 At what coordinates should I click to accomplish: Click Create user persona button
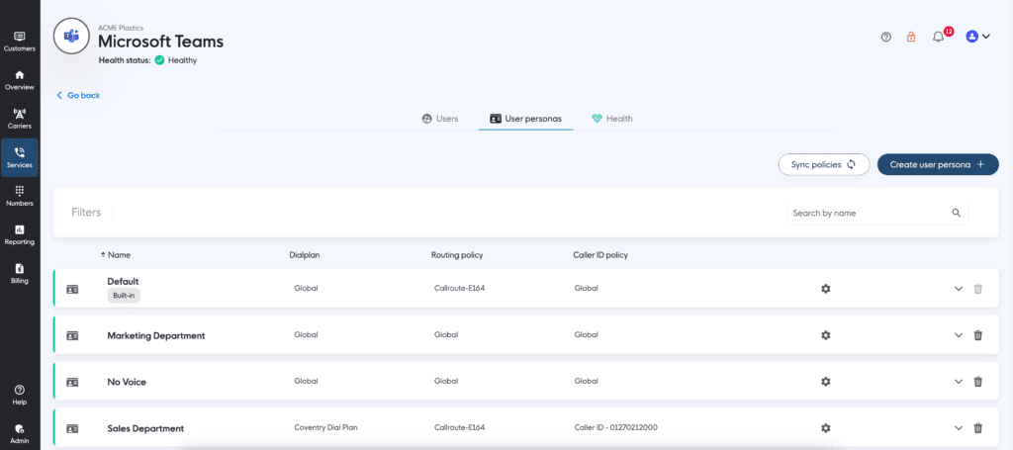click(938, 164)
